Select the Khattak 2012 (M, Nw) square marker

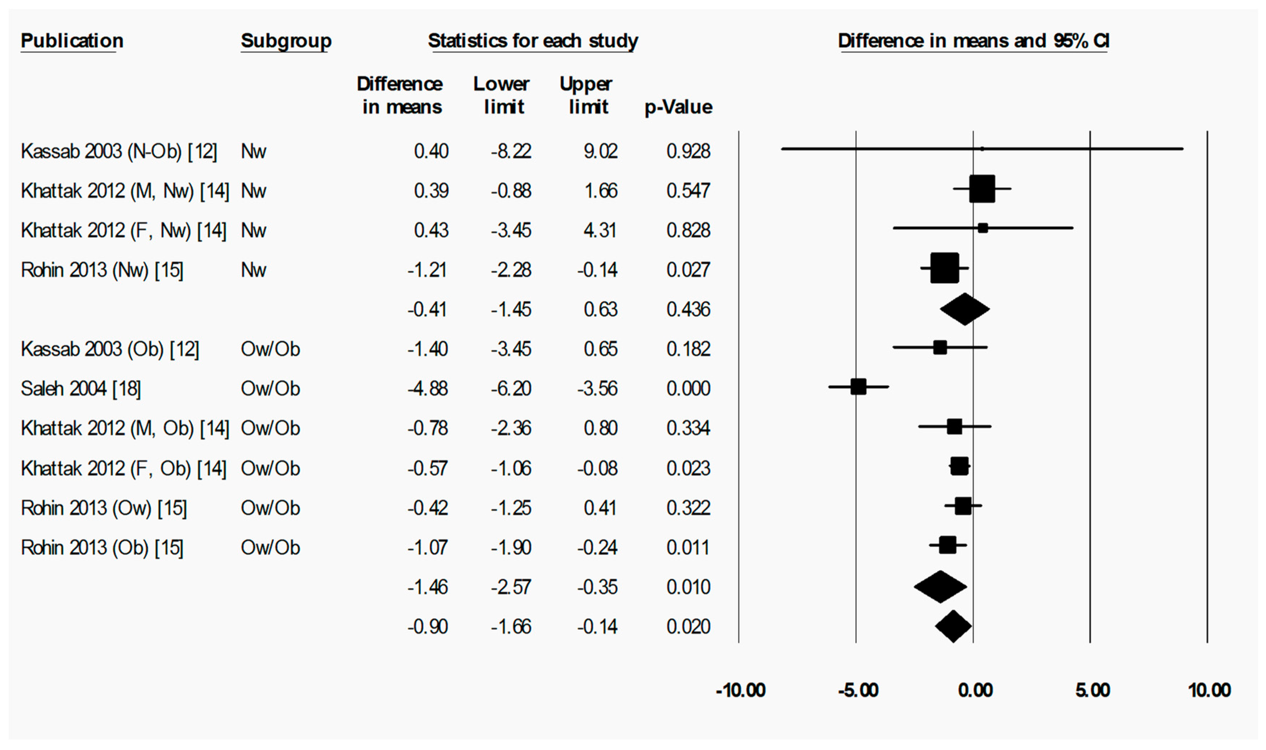[982, 189]
